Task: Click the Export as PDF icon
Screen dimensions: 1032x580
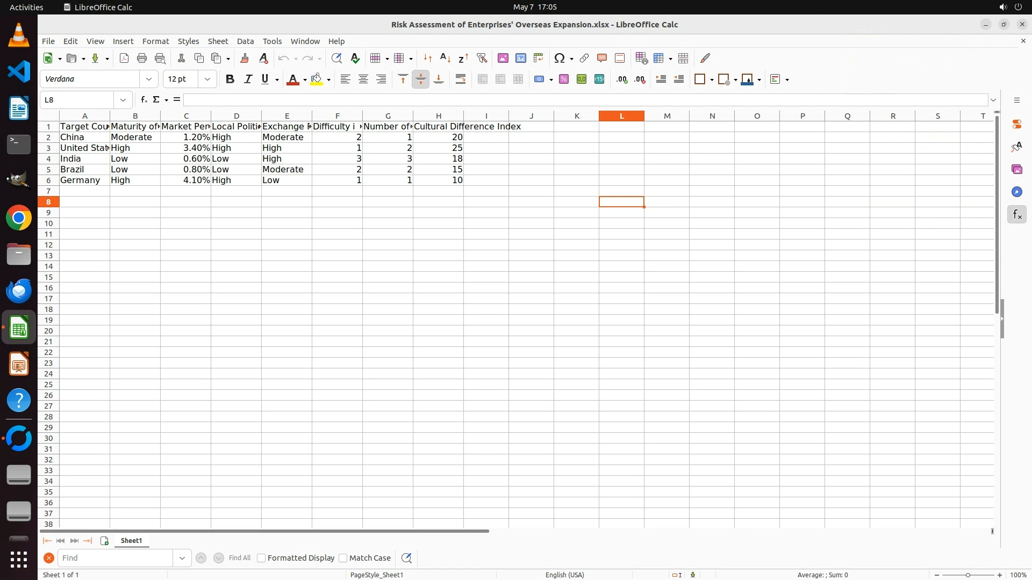Action: [x=124, y=58]
